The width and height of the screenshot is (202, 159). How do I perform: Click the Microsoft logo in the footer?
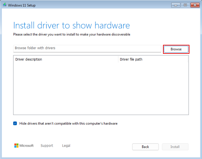pos(24,146)
